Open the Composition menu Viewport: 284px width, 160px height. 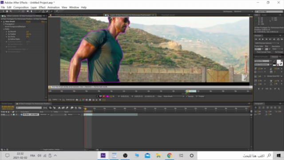pos(21,8)
